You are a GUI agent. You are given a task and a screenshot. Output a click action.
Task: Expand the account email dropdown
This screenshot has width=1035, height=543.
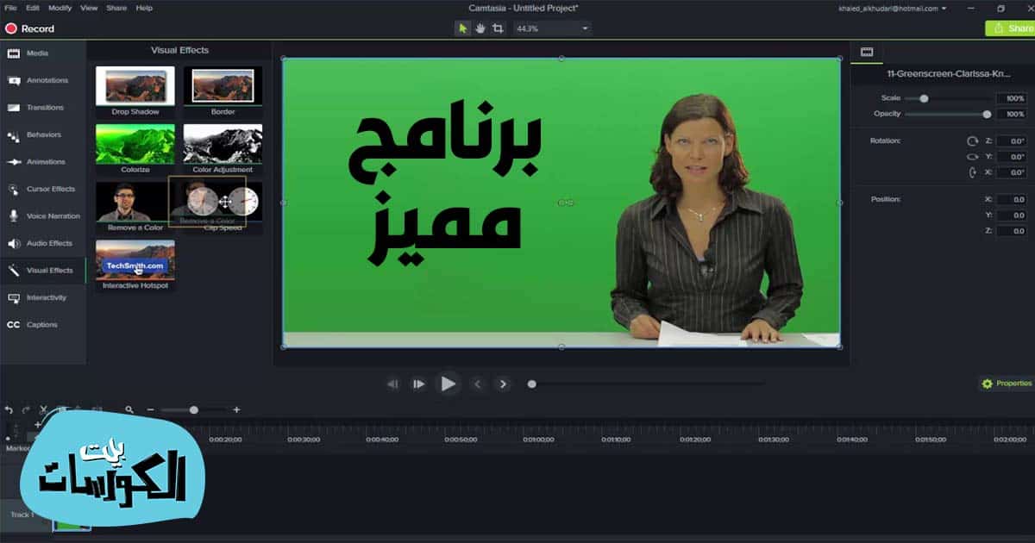(893, 8)
